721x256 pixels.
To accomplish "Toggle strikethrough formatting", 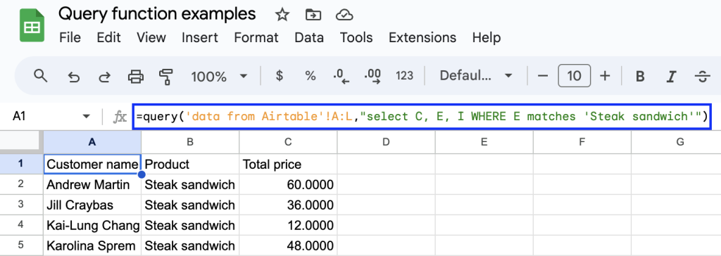I will tap(702, 76).
